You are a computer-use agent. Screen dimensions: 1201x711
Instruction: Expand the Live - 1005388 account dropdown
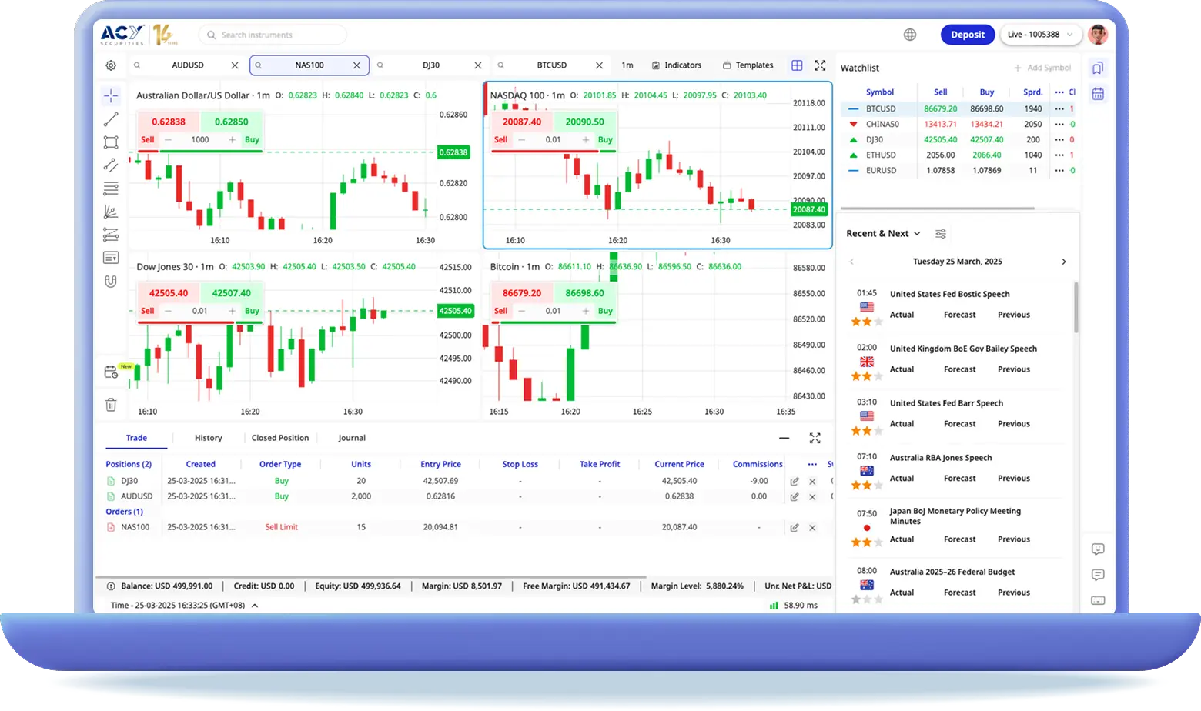pos(1041,34)
